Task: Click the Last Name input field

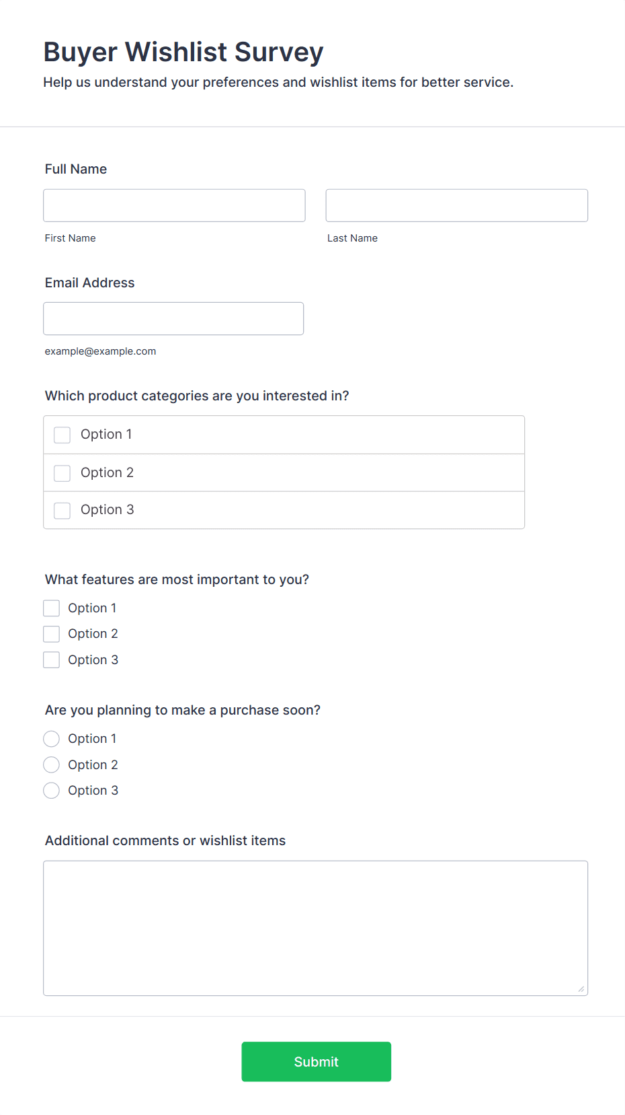Action: [x=456, y=205]
